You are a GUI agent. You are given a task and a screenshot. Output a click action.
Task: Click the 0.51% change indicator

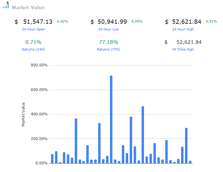pos(211,21)
